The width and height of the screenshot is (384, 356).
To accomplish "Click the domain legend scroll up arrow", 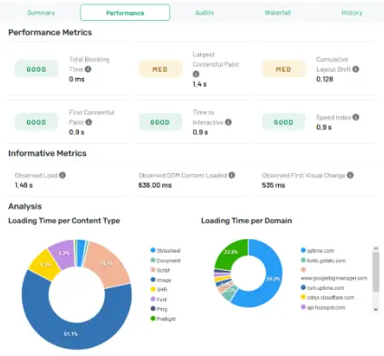I will pyautogui.click(x=376, y=248).
